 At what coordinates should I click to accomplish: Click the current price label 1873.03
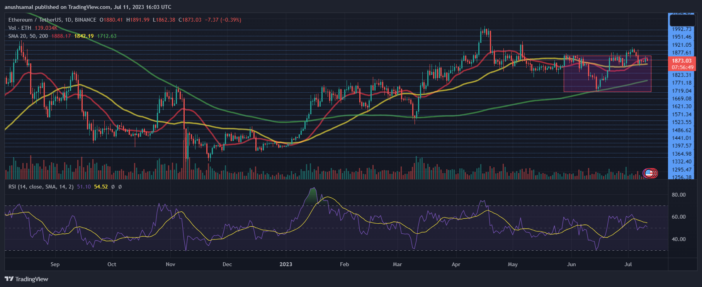tap(682, 61)
